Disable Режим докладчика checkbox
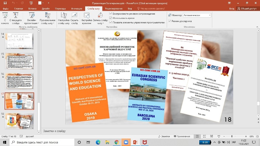 170,21
